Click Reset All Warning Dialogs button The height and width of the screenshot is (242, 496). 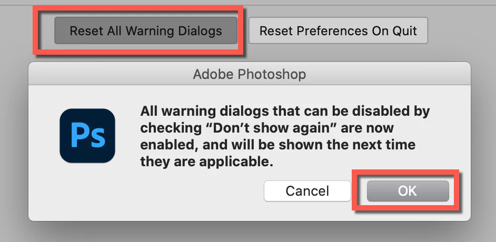click(146, 31)
